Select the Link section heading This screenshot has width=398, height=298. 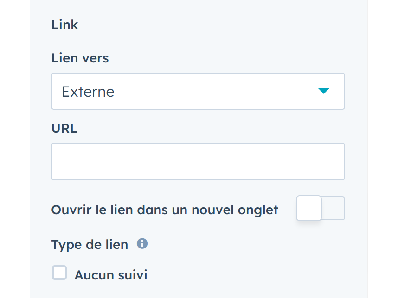tap(64, 25)
